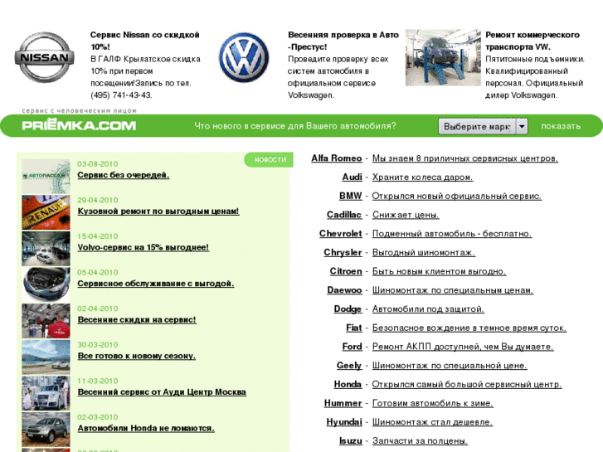Screen dimensions: 603x452
Task: Select the Geely brand link
Action: pyautogui.click(x=349, y=366)
